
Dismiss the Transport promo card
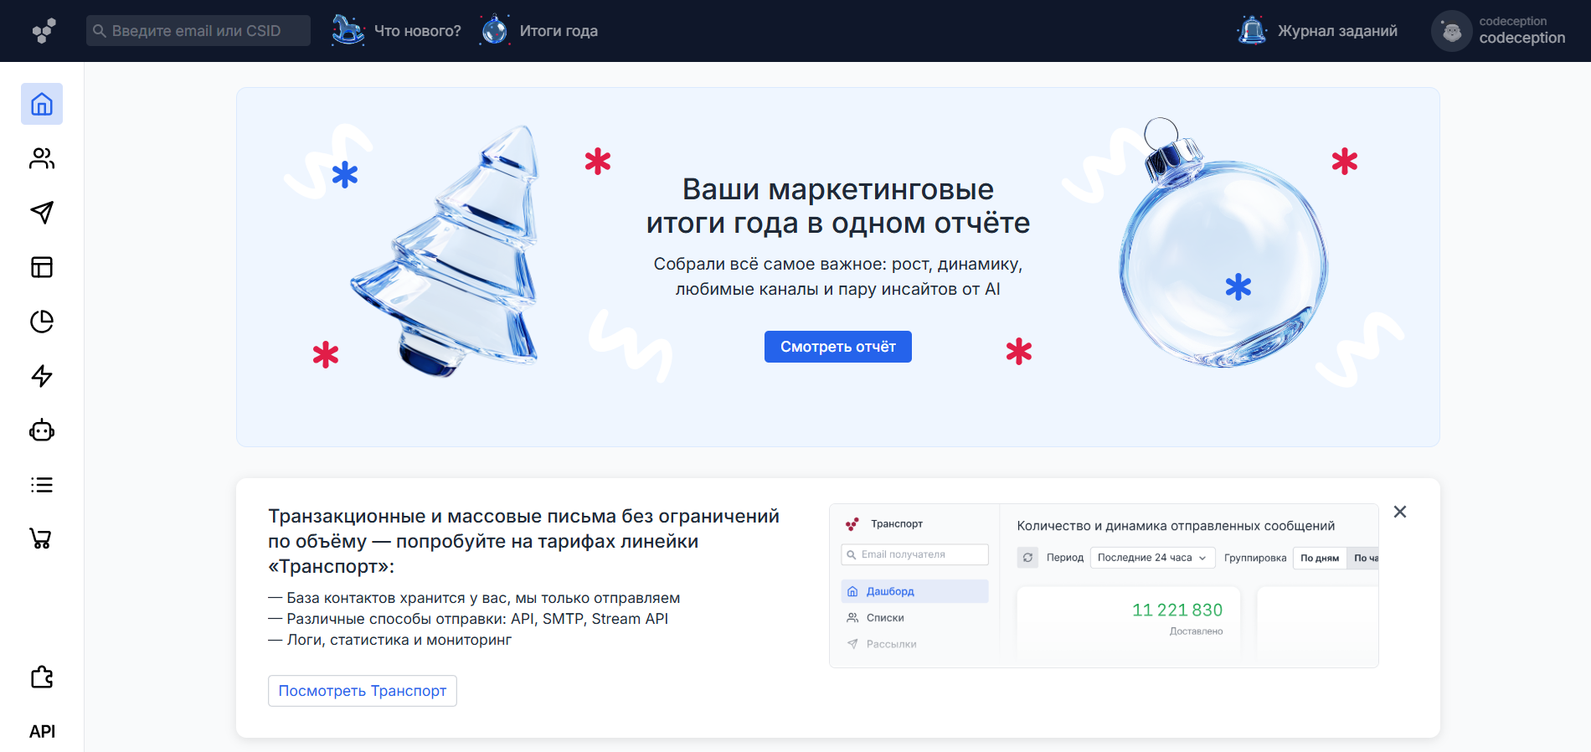point(1399,512)
